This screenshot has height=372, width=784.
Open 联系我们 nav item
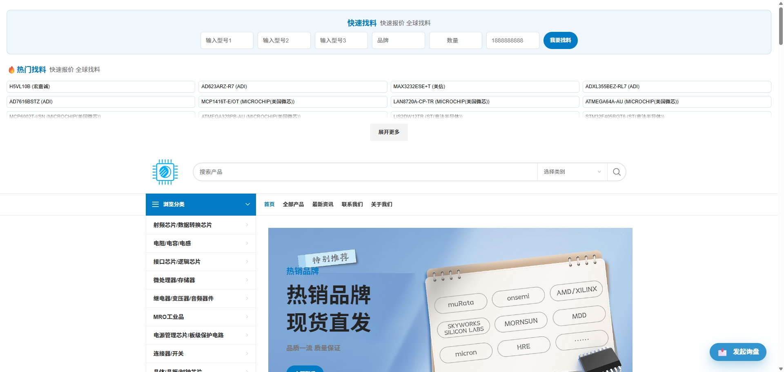(x=352, y=204)
